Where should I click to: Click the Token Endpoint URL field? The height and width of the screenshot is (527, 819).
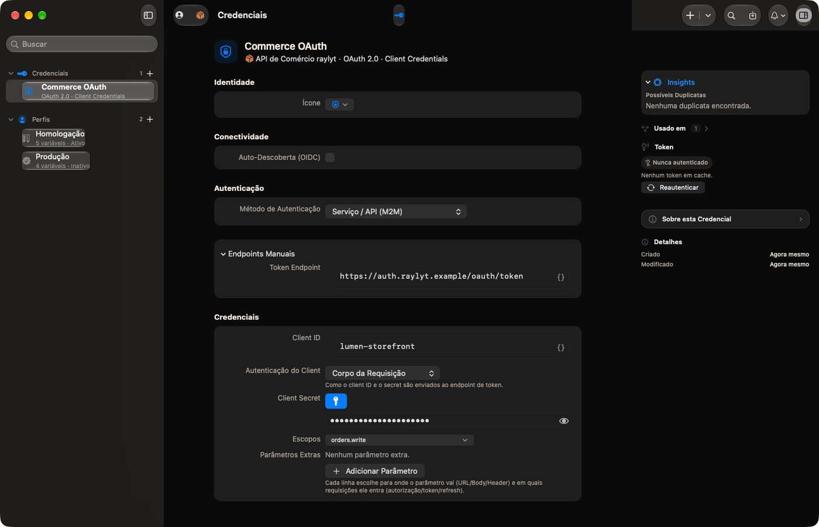tap(450, 277)
